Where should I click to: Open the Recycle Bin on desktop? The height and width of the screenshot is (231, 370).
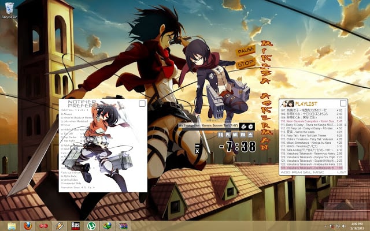[x=9, y=10]
